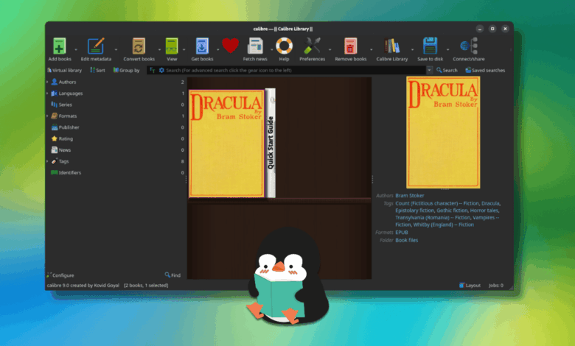
Task: Open Save to disk dropdown arrow
Action: 447,49
